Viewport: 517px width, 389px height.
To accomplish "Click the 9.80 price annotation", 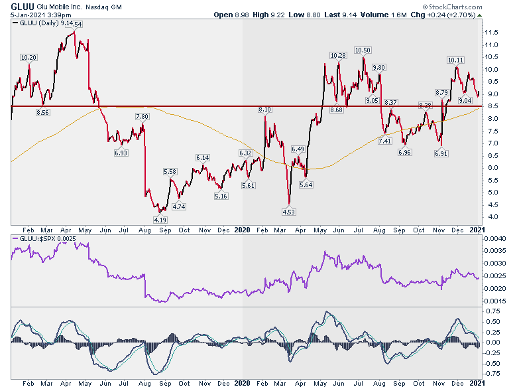I will tap(379, 67).
